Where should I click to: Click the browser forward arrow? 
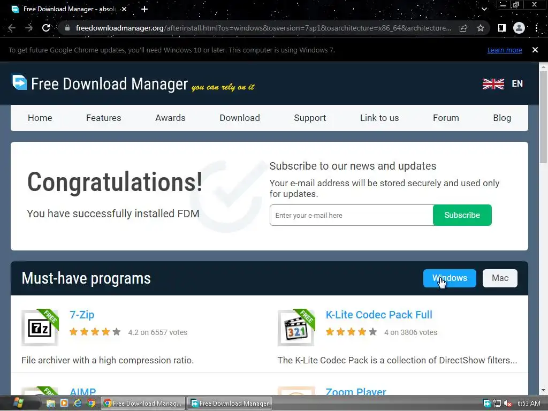pyautogui.click(x=29, y=28)
